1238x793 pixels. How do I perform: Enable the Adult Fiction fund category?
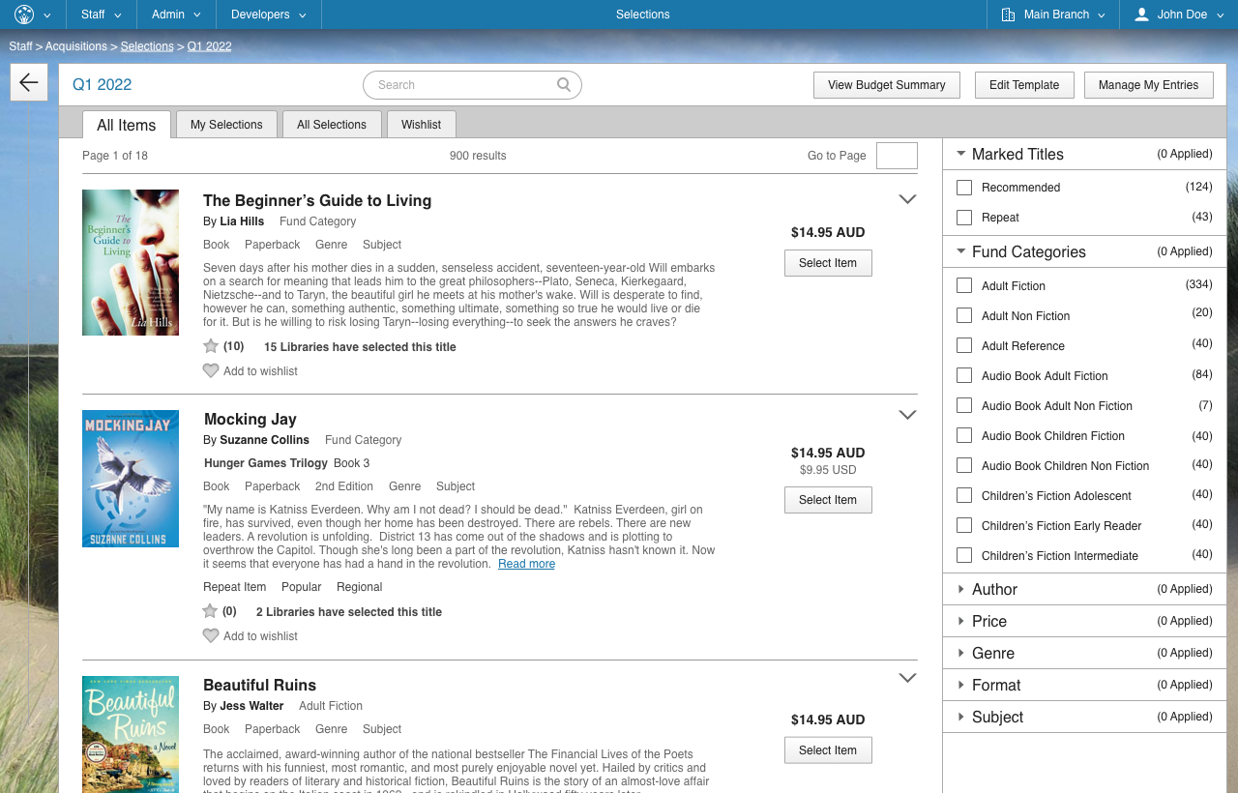point(964,286)
